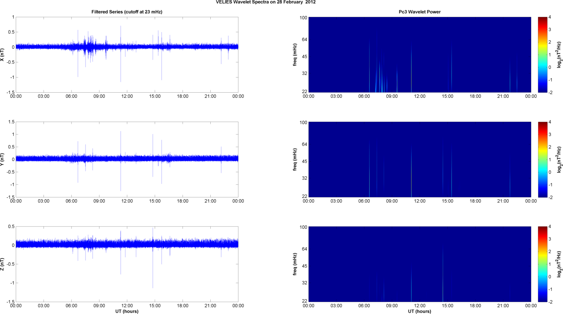Click the Y-component Pc3 wavelet spectrogram
Screen dimensions: 563x314
[x=419, y=159]
